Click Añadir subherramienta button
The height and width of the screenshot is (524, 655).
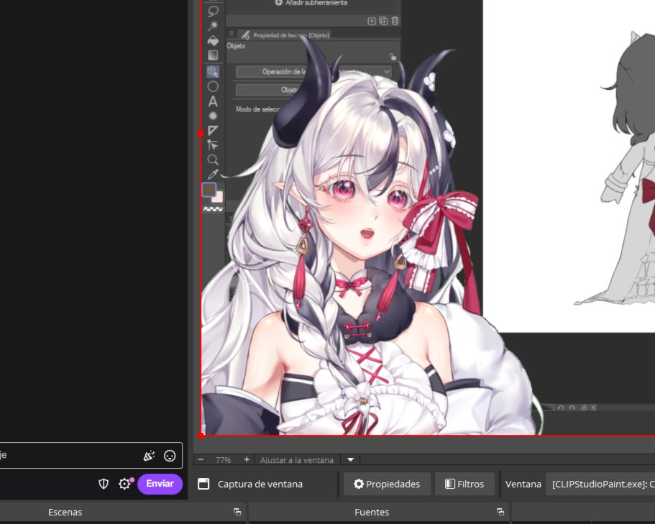pyautogui.click(x=311, y=3)
